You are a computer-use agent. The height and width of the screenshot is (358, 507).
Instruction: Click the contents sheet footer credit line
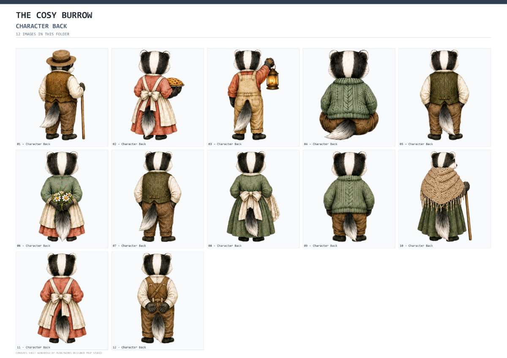click(59, 353)
